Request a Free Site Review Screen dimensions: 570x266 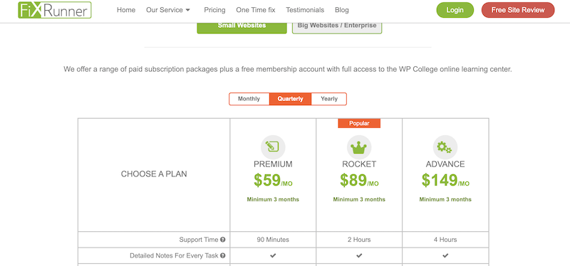coord(518,10)
